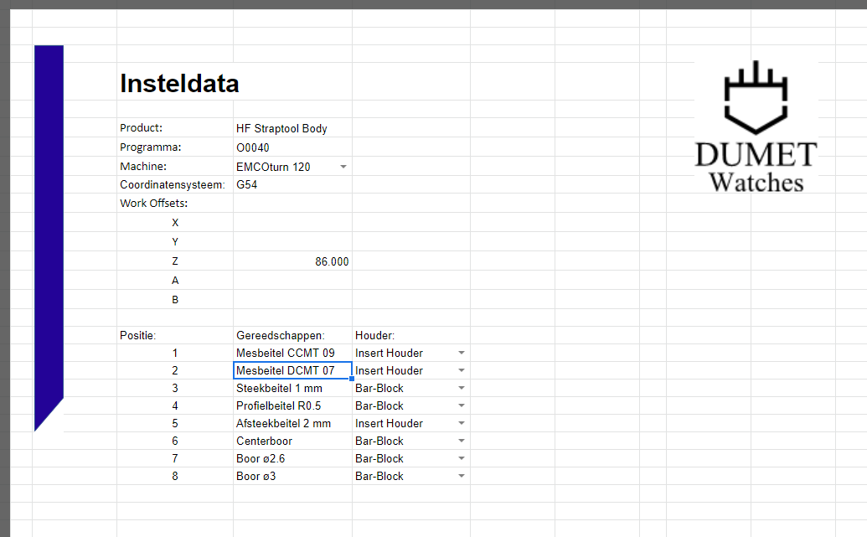Viewport: 867px width, 537px height.
Task: Click the Work Offsets: label cell
Action: [x=175, y=203]
